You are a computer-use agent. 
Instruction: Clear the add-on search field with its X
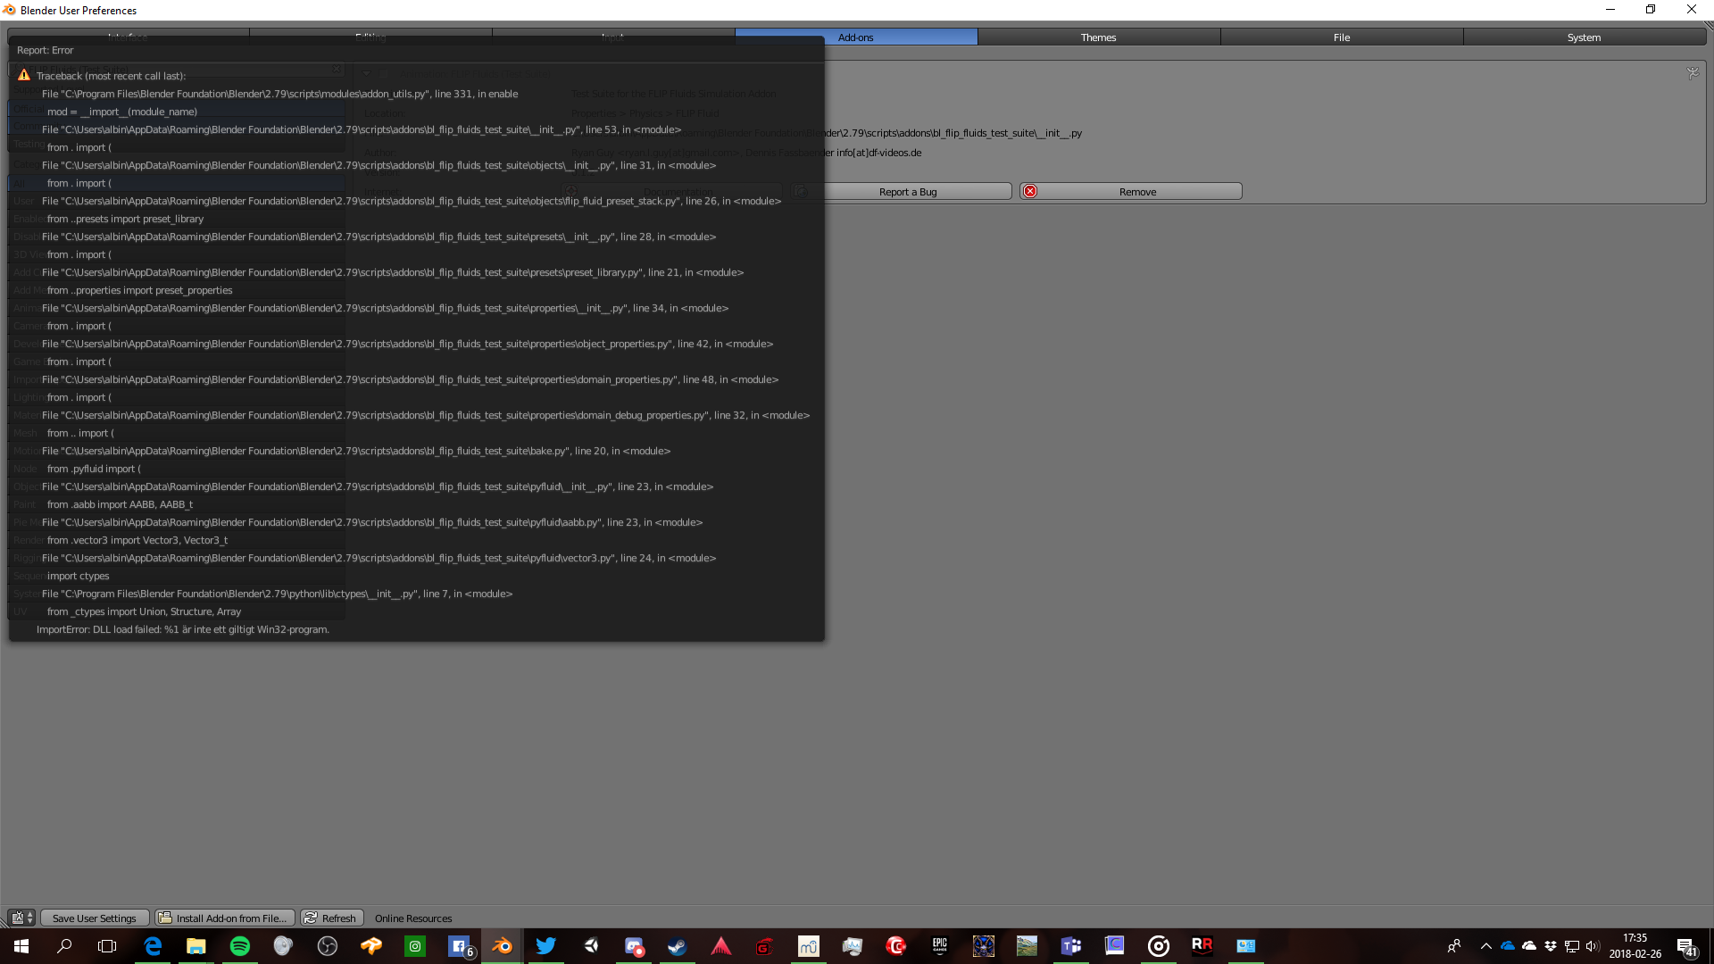337,69
